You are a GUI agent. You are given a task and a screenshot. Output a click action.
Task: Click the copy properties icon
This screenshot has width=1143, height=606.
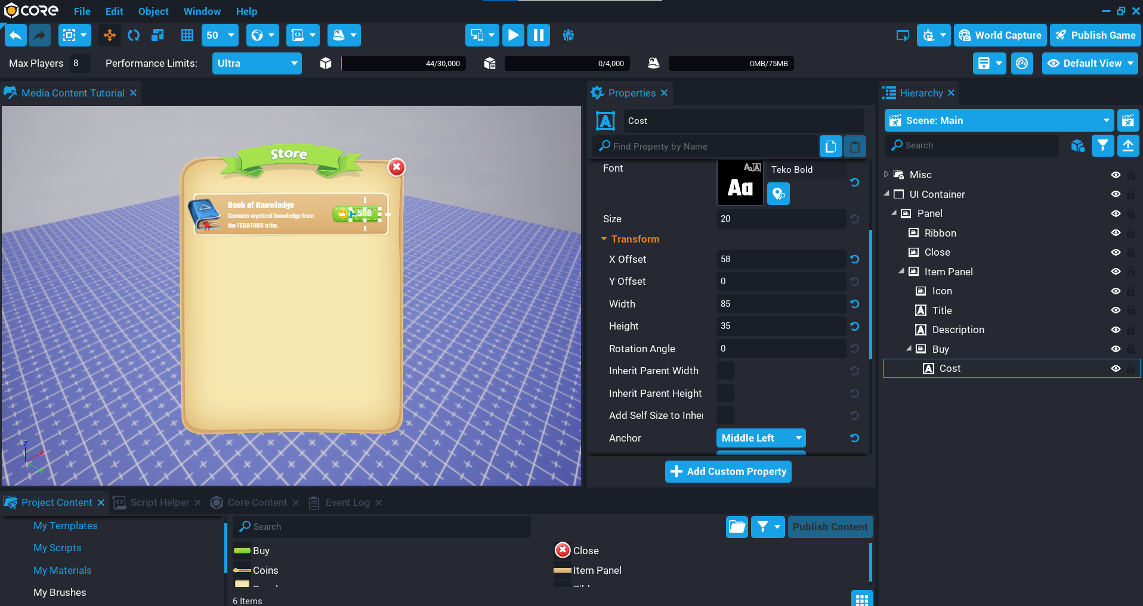pyautogui.click(x=830, y=147)
